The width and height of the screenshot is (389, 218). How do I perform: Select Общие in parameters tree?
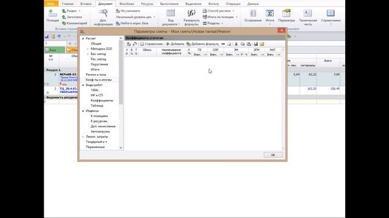(x=96, y=44)
